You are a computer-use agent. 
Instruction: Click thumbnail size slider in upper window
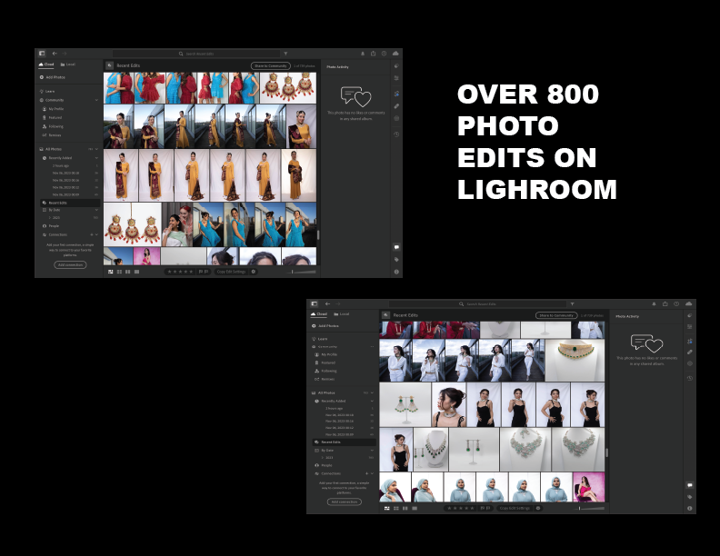[x=301, y=272]
